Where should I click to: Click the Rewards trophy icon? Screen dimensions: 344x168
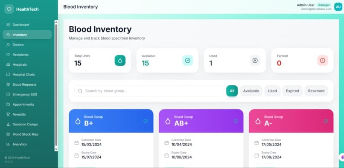8,114
